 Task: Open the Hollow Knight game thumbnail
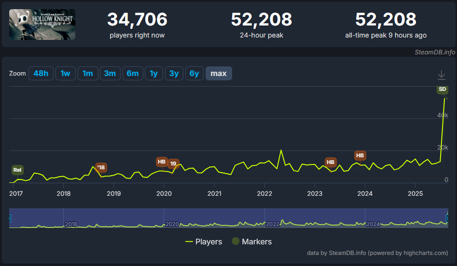tap(42, 25)
